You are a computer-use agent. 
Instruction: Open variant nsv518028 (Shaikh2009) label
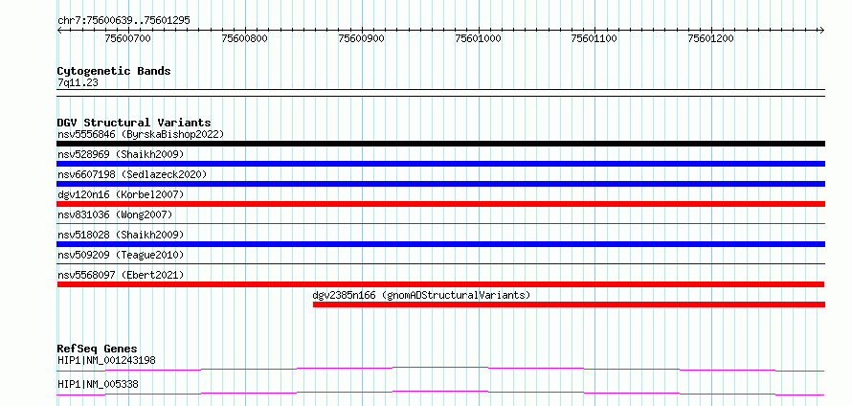(121, 235)
